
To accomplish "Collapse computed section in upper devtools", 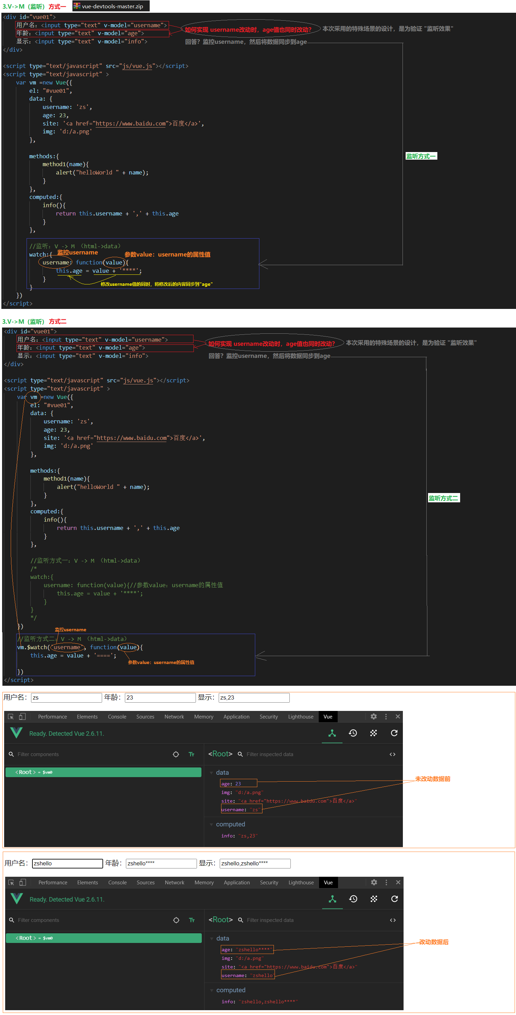I will [212, 825].
